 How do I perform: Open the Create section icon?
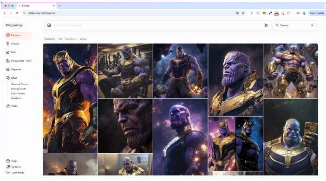click(x=8, y=44)
